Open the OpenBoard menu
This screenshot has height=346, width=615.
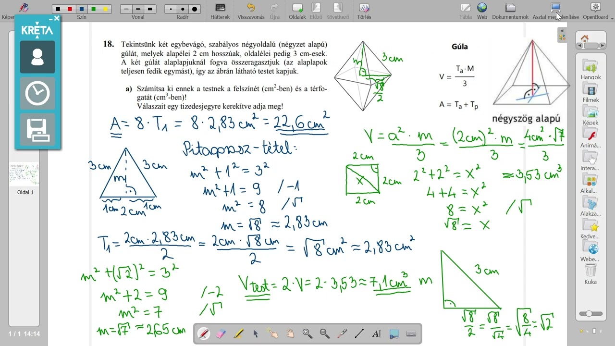point(596,11)
